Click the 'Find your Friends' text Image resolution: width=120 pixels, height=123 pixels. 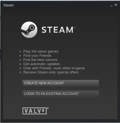tap(37, 56)
